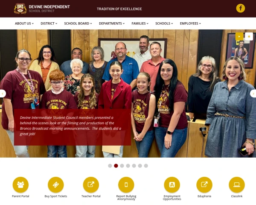Screen dimensions: 256x205
Task: Select the last slideshow indicator dot
Action: tap(146, 166)
